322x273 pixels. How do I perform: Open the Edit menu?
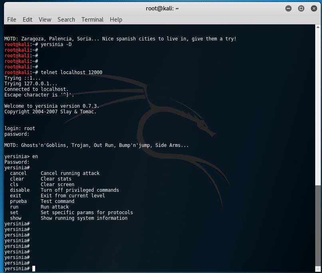pyautogui.click(x=28, y=20)
